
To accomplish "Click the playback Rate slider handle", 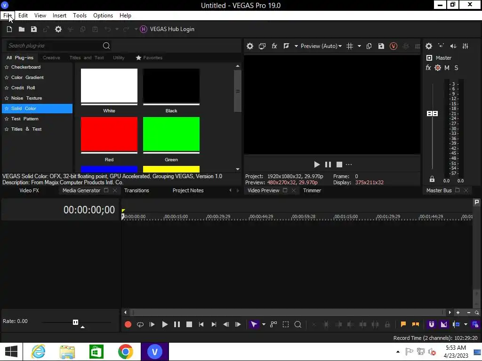I will [75, 322].
